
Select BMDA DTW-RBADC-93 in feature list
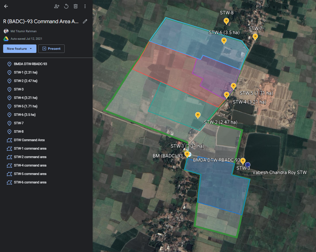tap(30, 64)
